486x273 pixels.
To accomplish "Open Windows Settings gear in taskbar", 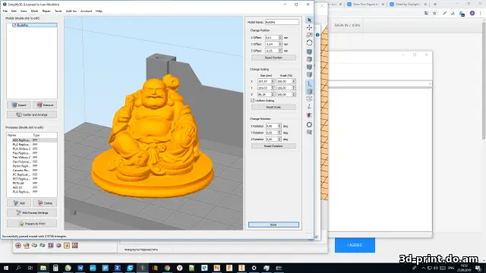I will pyautogui.click(x=254, y=268).
